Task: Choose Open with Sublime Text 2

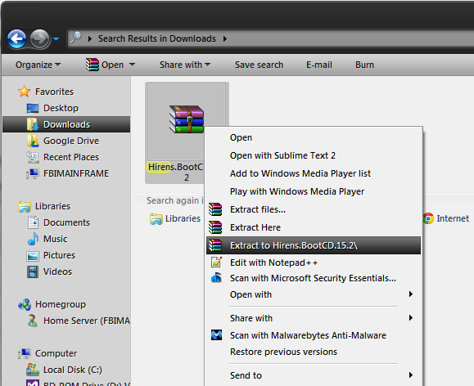Action: (314, 155)
